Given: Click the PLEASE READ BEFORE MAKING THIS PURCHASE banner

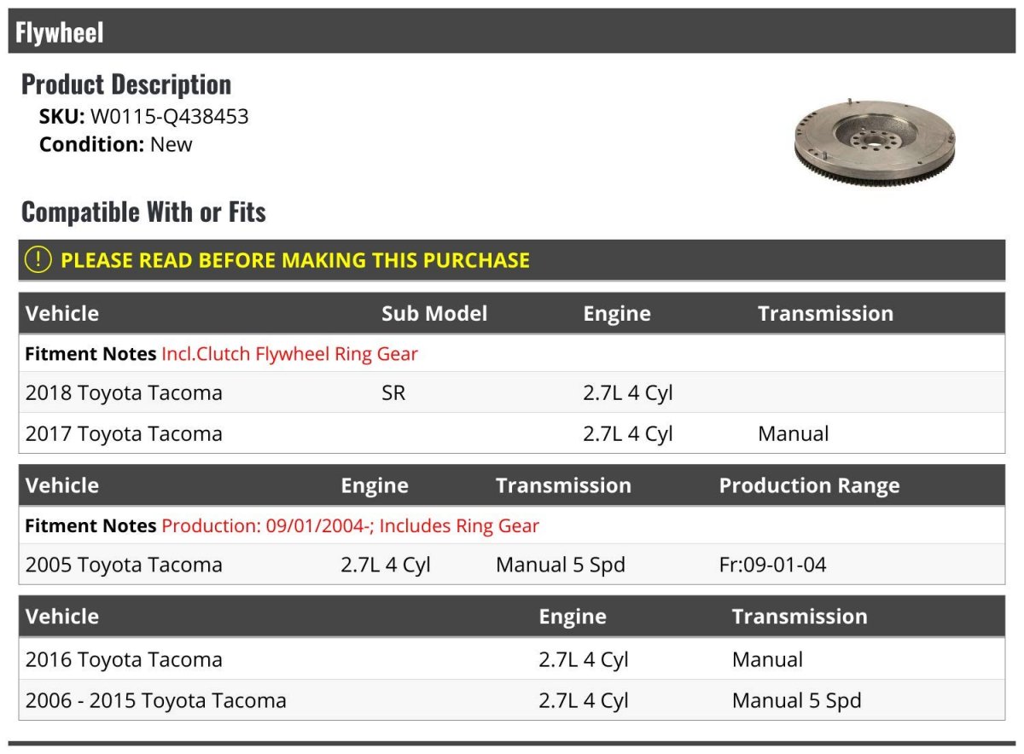Looking at the screenshot, I should (512, 260).
